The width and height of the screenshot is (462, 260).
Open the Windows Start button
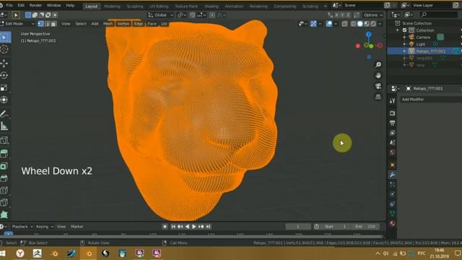pyautogui.click(x=3, y=253)
